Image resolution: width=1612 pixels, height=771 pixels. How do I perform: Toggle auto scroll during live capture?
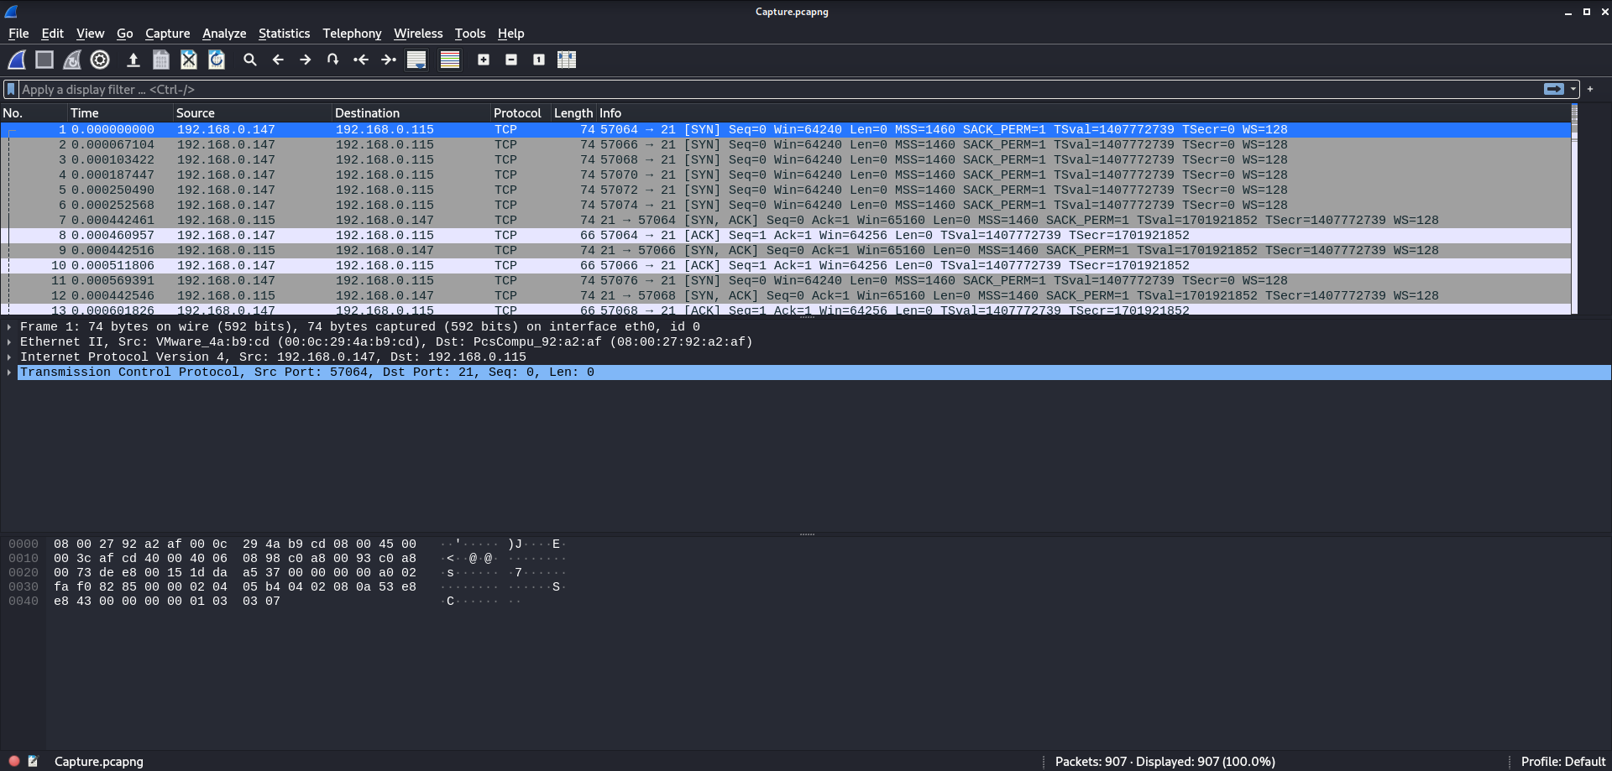click(x=416, y=60)
